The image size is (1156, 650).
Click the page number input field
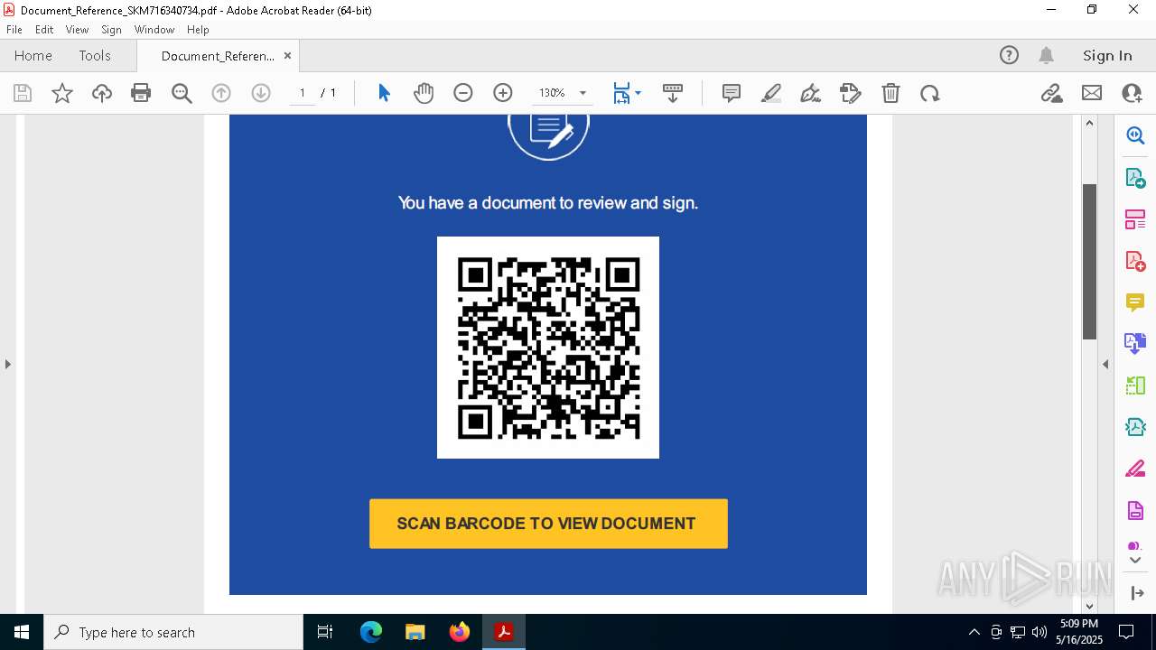(x=303, y=93)
